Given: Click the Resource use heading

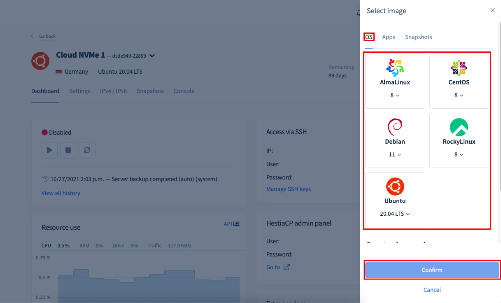Looking at the screenshot, I should (61, 227).
